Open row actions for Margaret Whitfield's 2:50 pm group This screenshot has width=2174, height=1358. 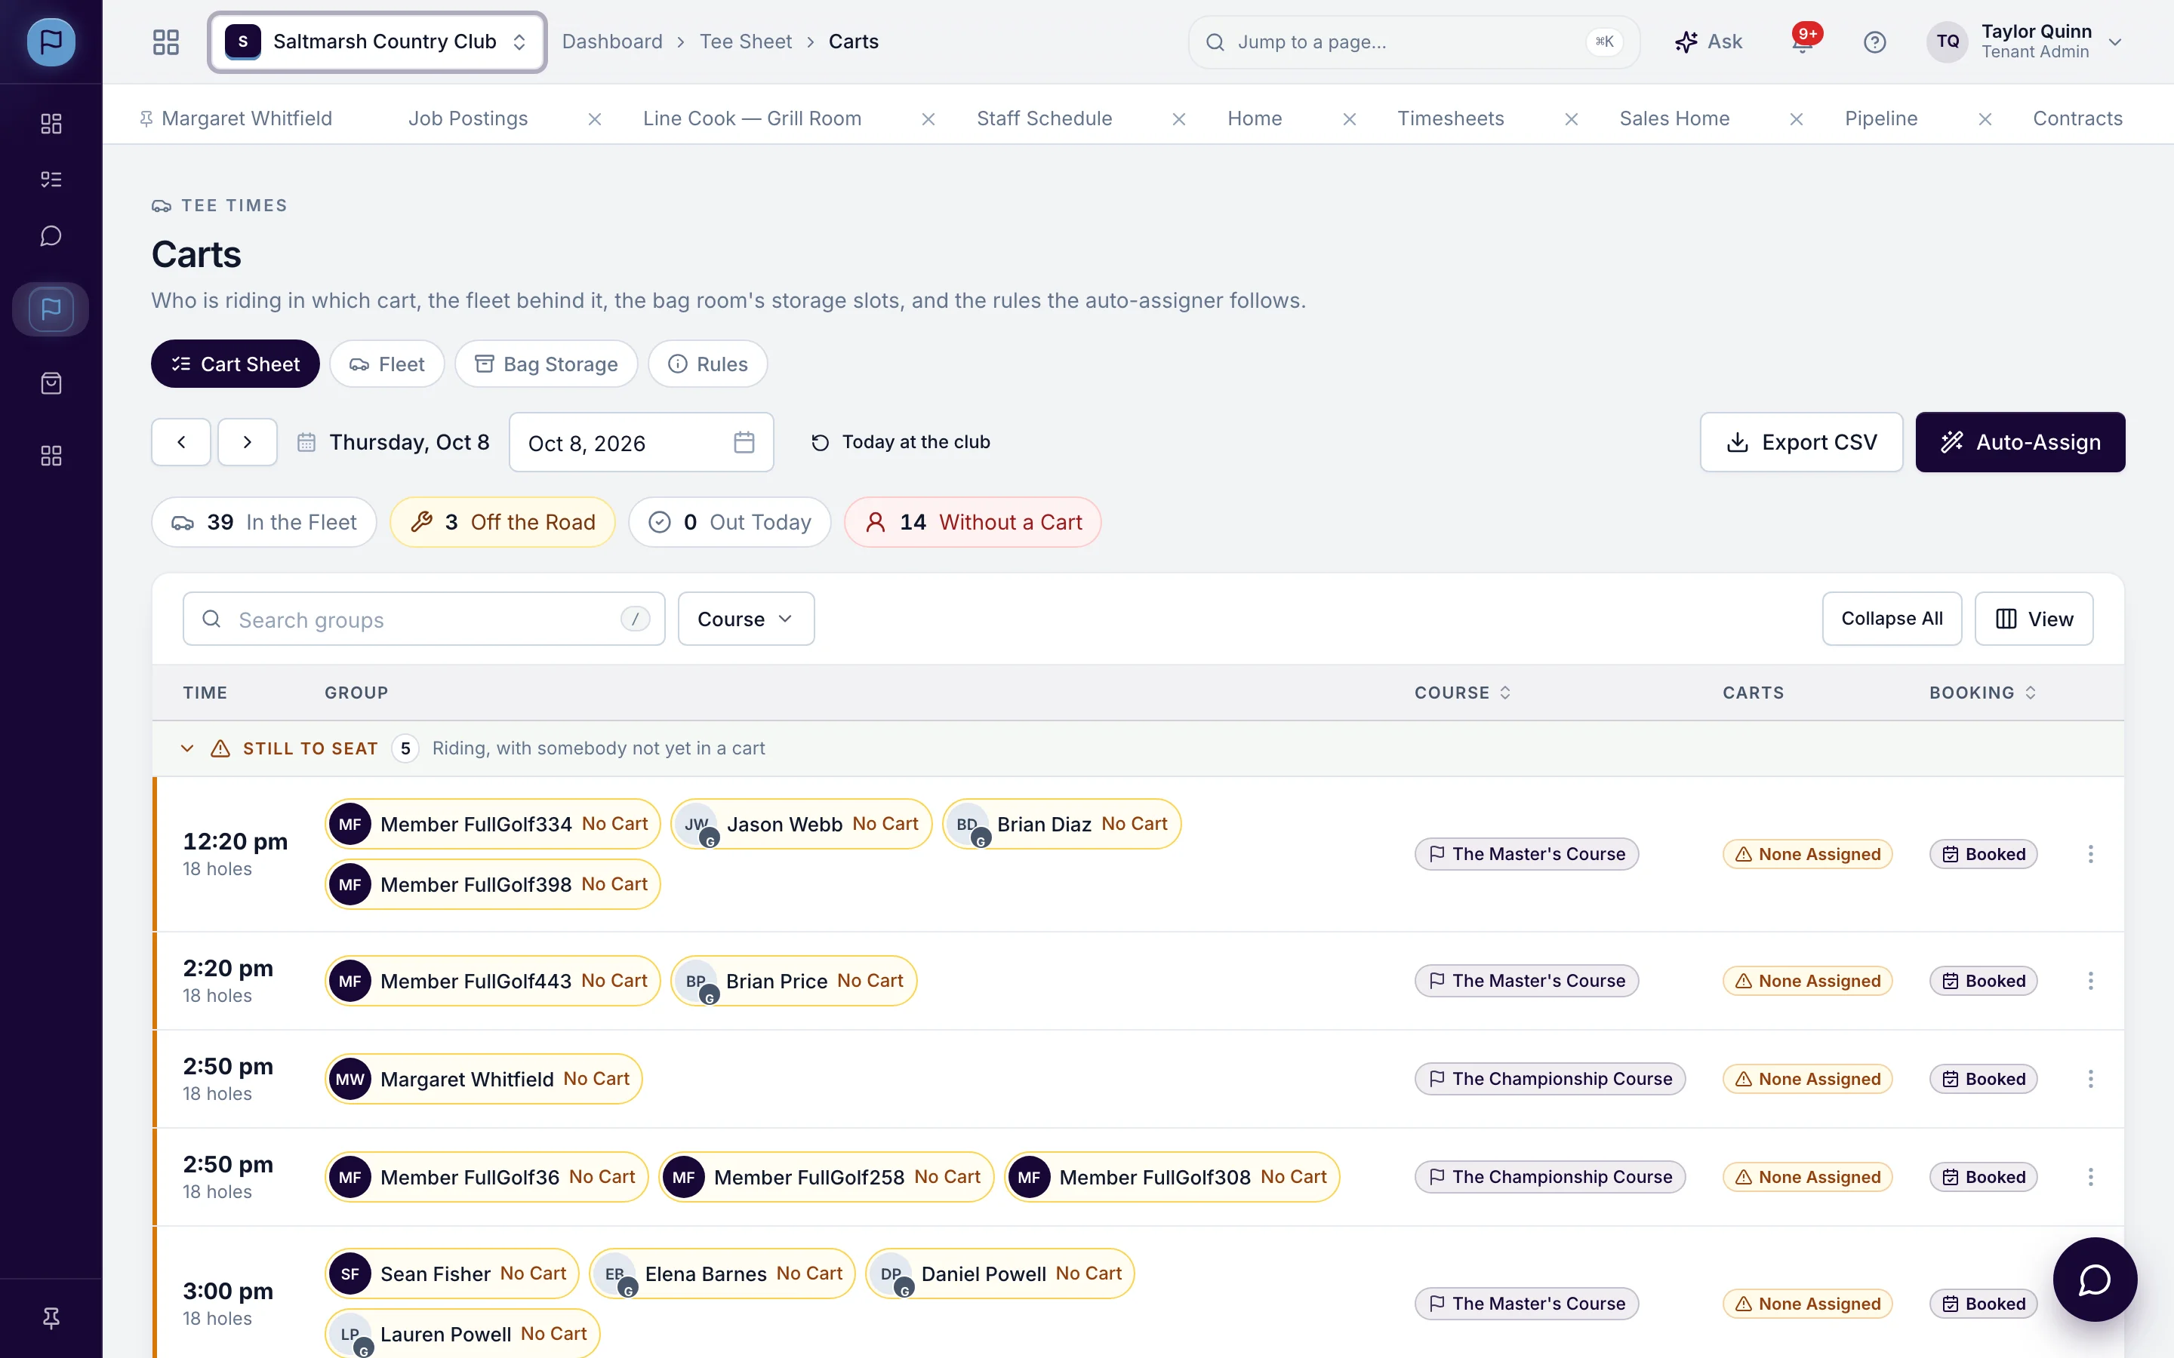(x=2090, y=1079)
